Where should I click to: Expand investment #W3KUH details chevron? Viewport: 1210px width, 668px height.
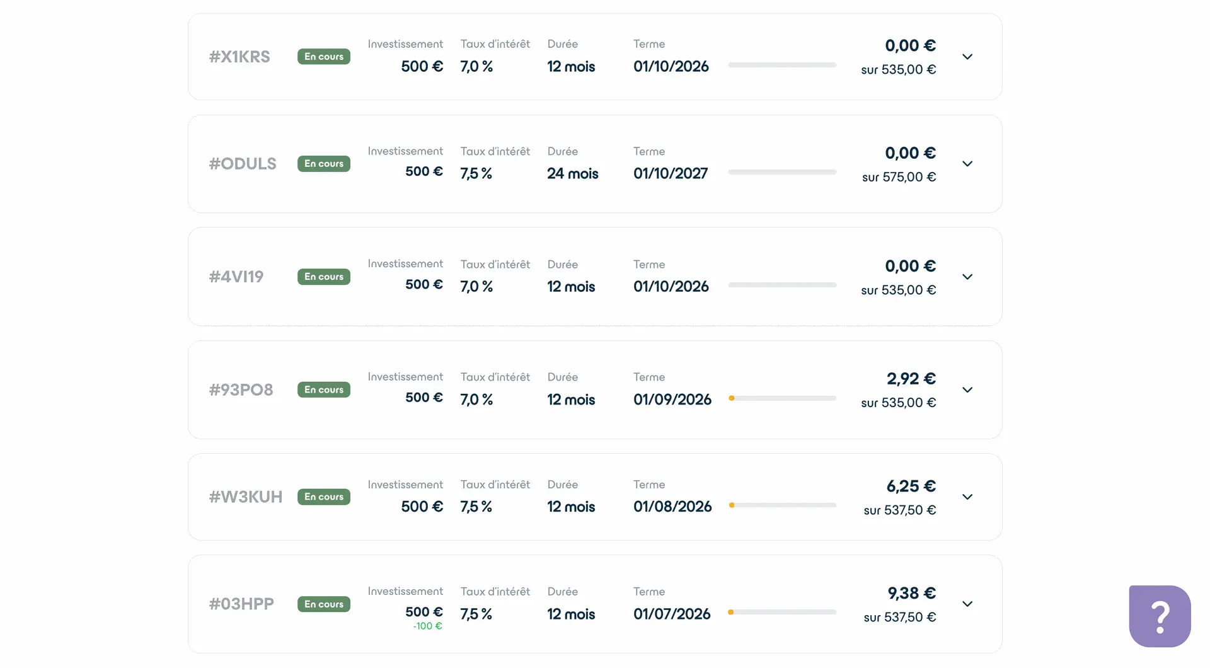pyautogui.click(x=967, y=497)
